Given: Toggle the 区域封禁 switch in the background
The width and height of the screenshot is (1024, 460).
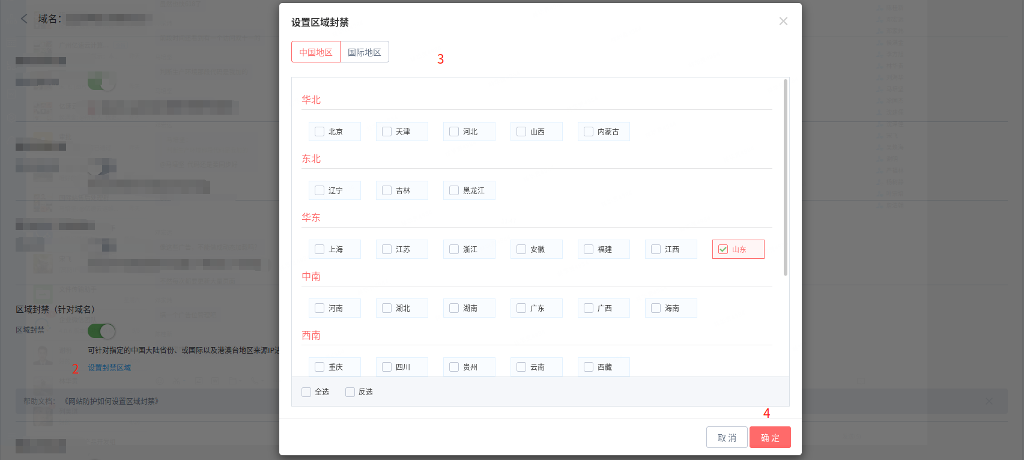Looking at the screenshot, I should pyautogui.click(x=101, y=331).
